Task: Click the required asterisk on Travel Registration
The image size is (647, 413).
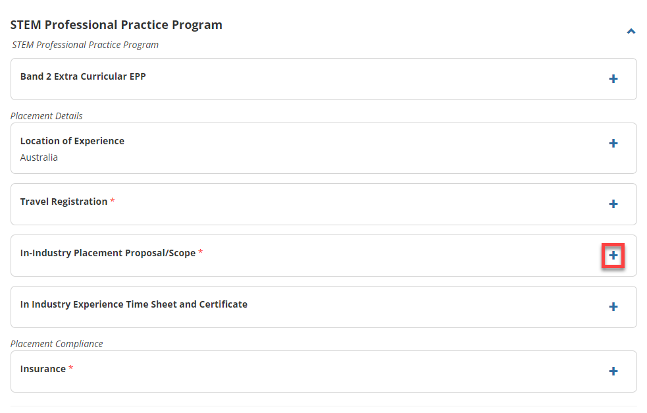Action: tap(112, 201)
